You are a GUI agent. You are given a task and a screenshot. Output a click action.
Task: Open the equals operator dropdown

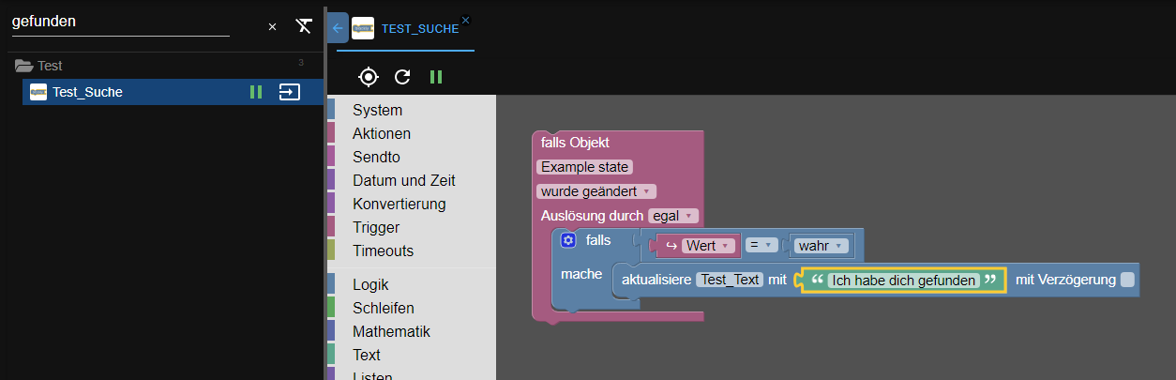coord(761,246)
